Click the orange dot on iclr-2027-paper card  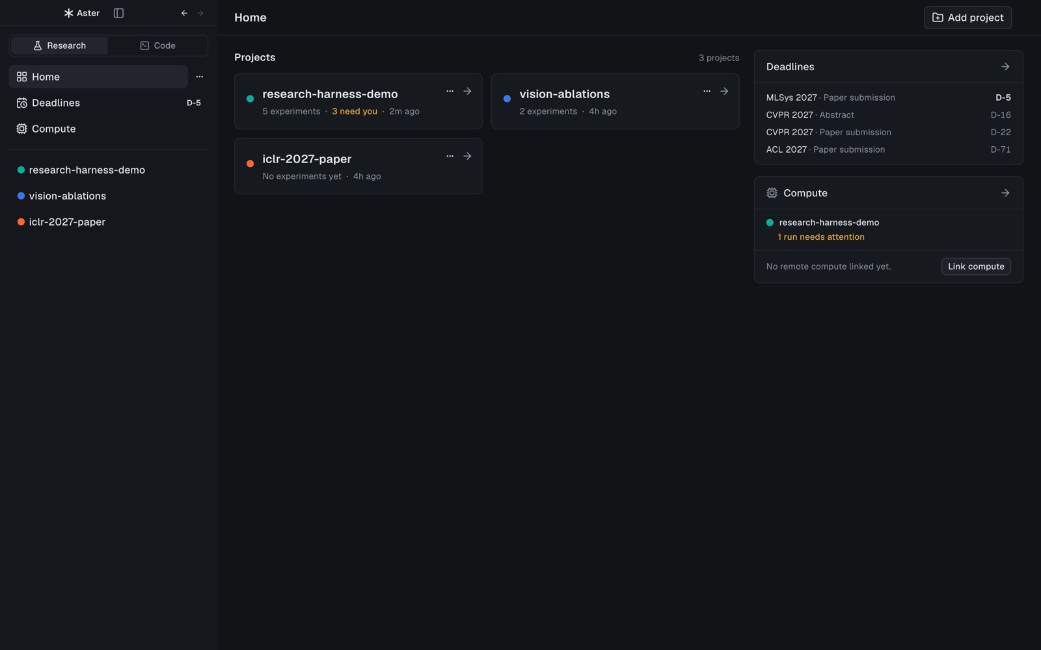click(x=250, y=164)
